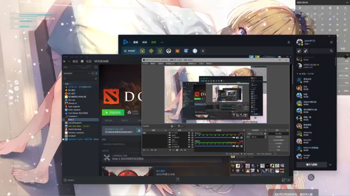Open settings gear for first OBS mixer channel
Viewport: 350px width, 196px height.
coord(241,138)
